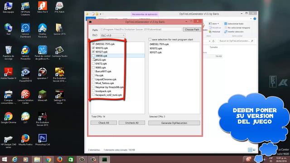Click Seleccionar todo in Explorer ribbon
Screen dimensions: 290x163
click(234, 24)
